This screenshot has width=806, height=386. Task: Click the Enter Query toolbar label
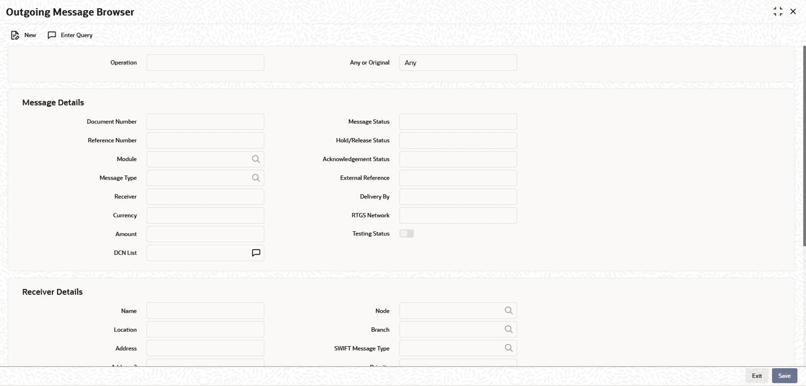point(77,35)
